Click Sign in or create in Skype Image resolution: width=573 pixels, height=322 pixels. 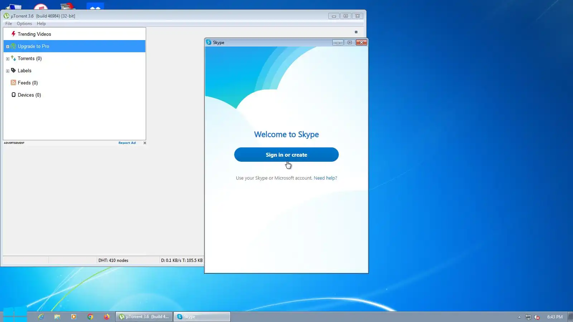tap(286, 155)
